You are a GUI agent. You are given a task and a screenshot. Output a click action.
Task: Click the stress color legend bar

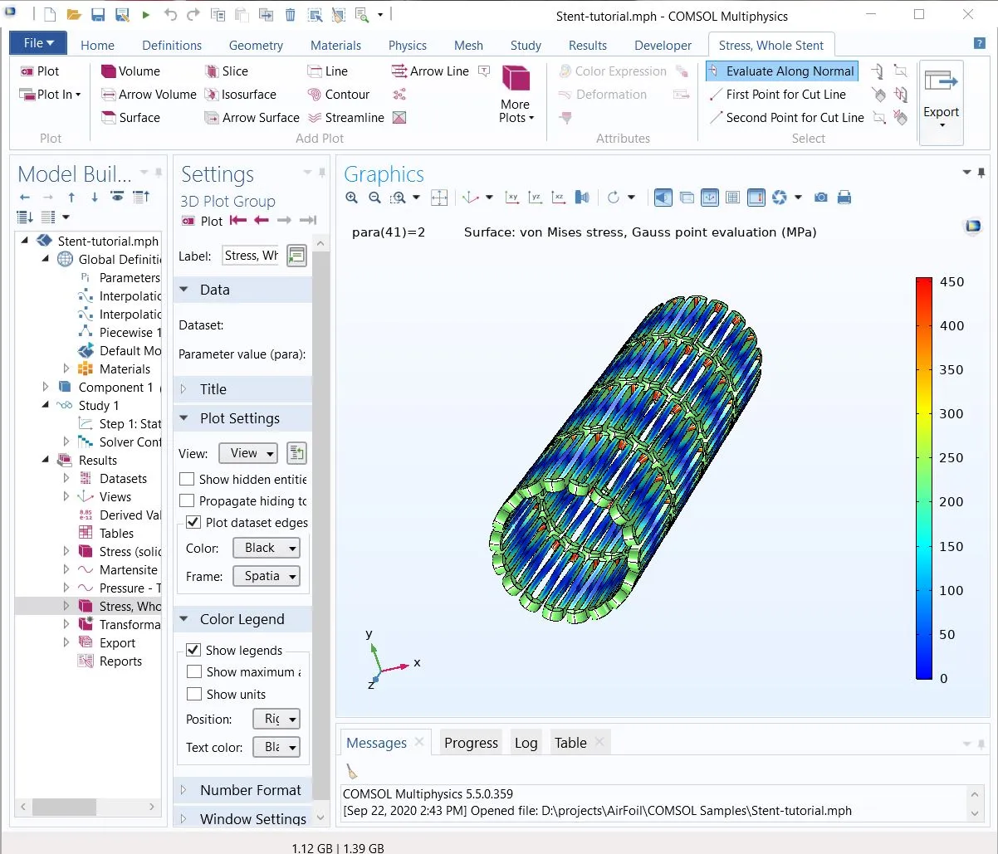tap(923, 478)
